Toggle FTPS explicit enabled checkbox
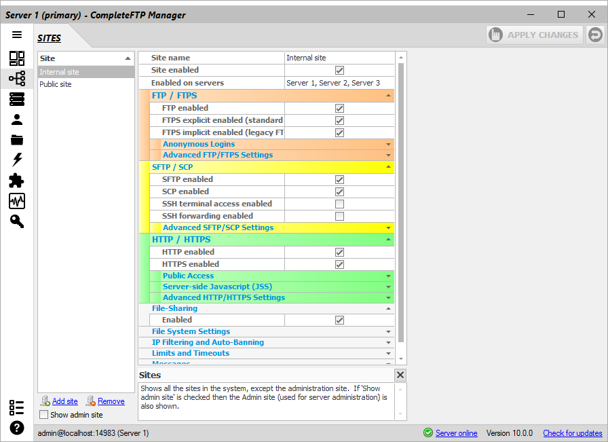The width and height of the screenshot is (608, 442). click(339, 121)
